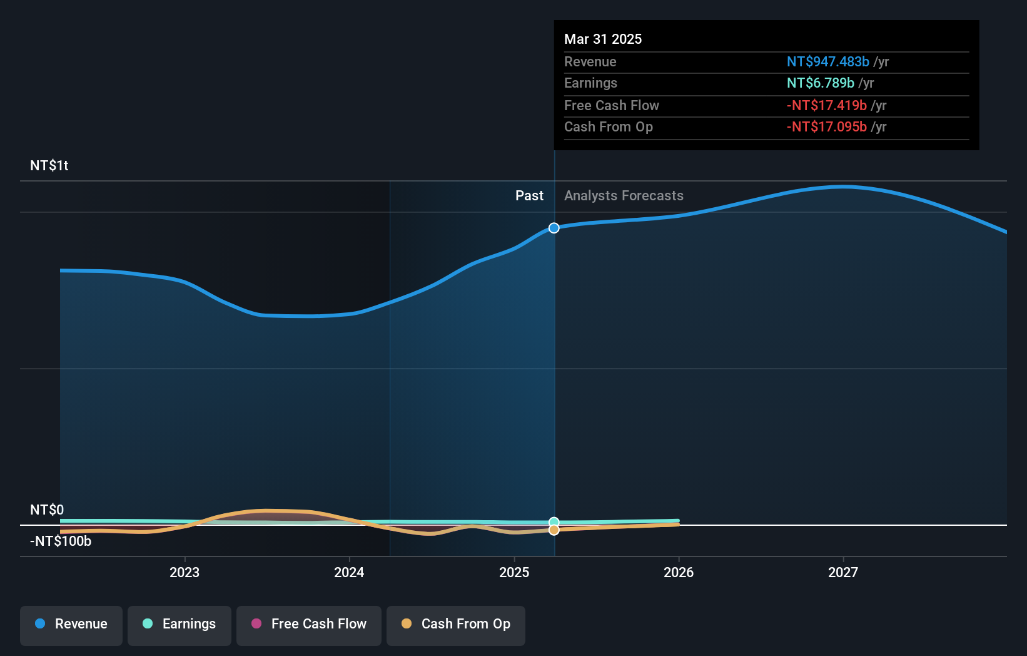
Task: Click the -NT$100b y-axis label
Action: click(61, 541)
